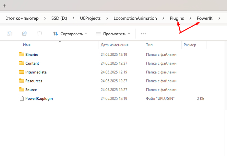The image size is (227, 156).
Task: Click the Delete trash can icon
Action: [x=39, y=34]
